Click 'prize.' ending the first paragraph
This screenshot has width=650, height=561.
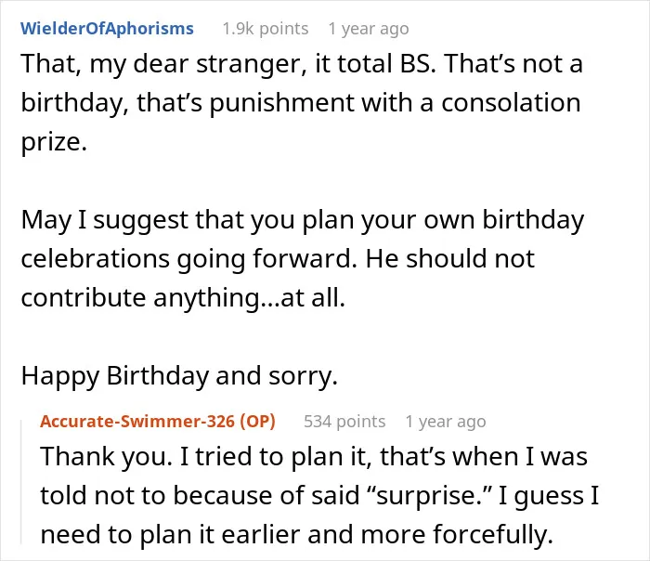[x=54, y=142]
